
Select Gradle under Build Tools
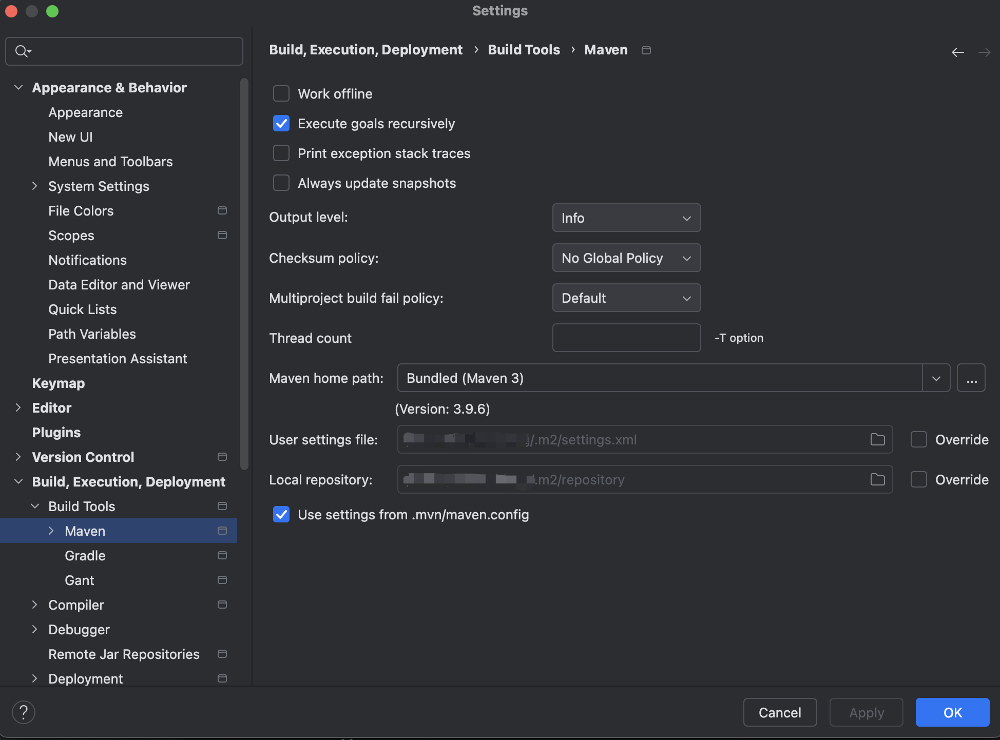tap(85, 556)
